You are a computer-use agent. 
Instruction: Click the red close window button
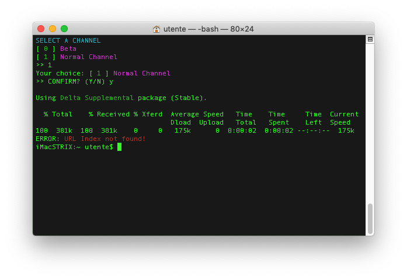click(41, 29)
